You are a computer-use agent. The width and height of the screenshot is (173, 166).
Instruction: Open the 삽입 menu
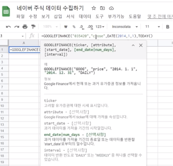(x=58, y=16)
